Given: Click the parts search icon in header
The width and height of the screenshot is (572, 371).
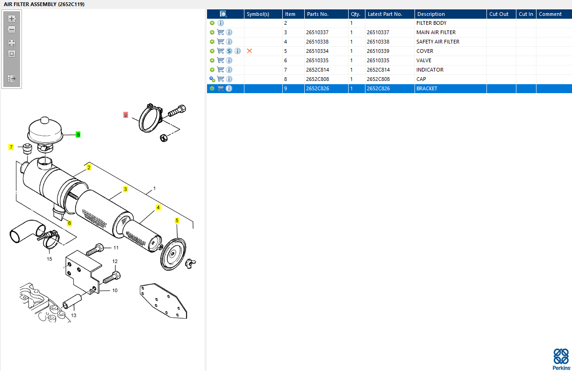Looking at the screenshot, I should tap(223, 14).
